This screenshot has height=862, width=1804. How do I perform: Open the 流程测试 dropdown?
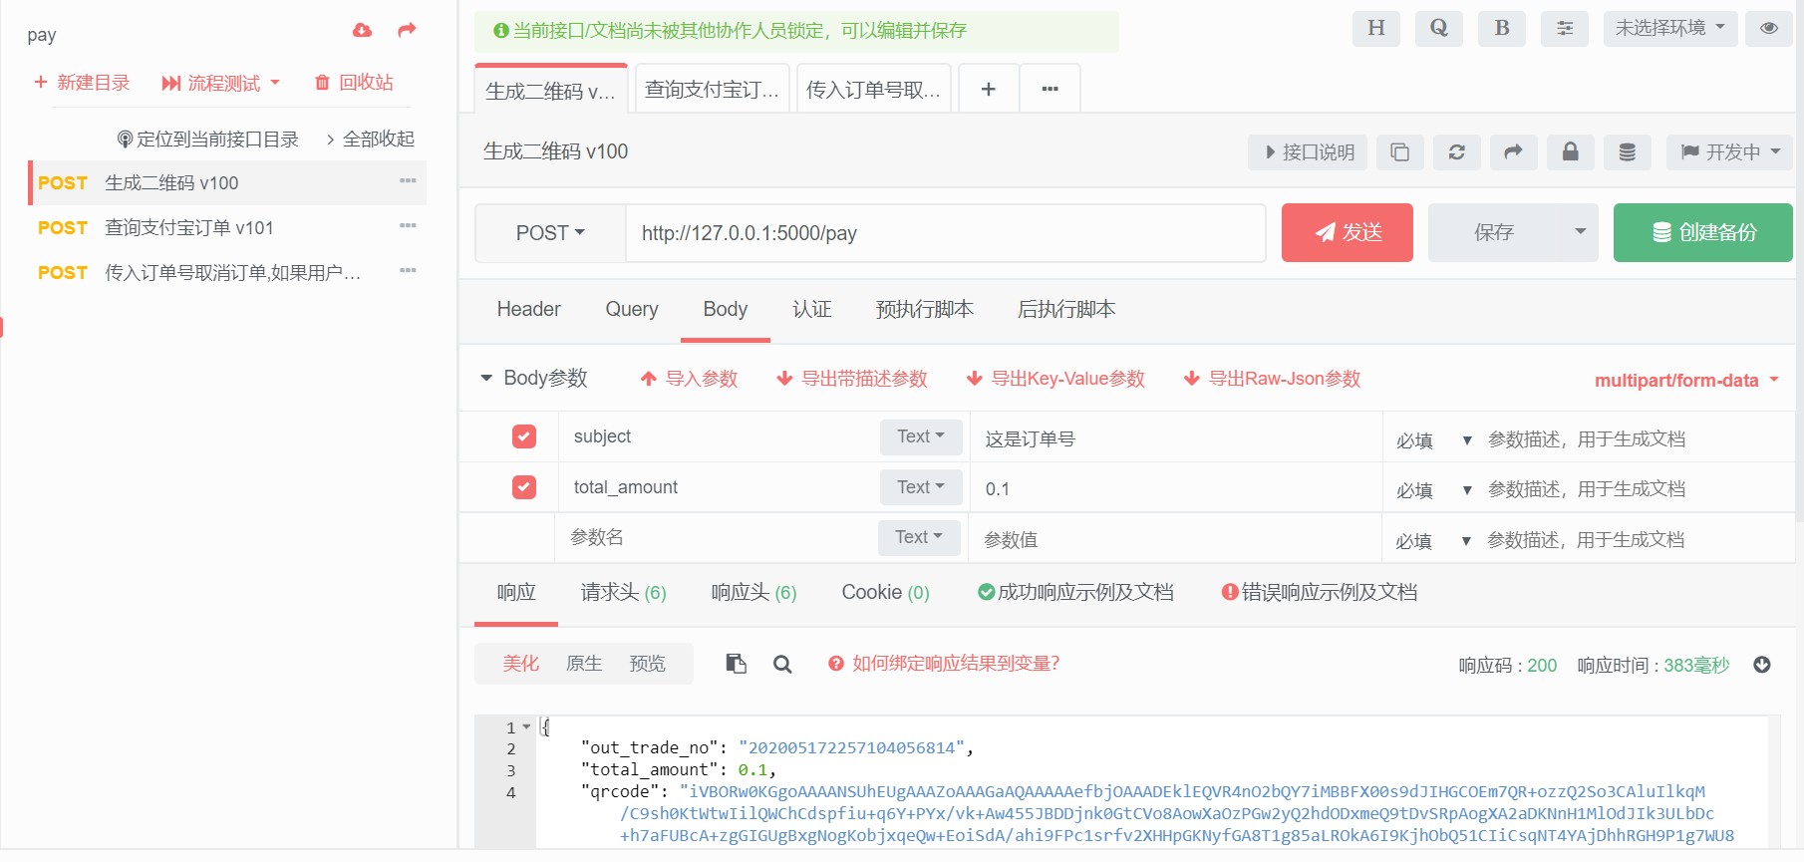tap(221, 83)
